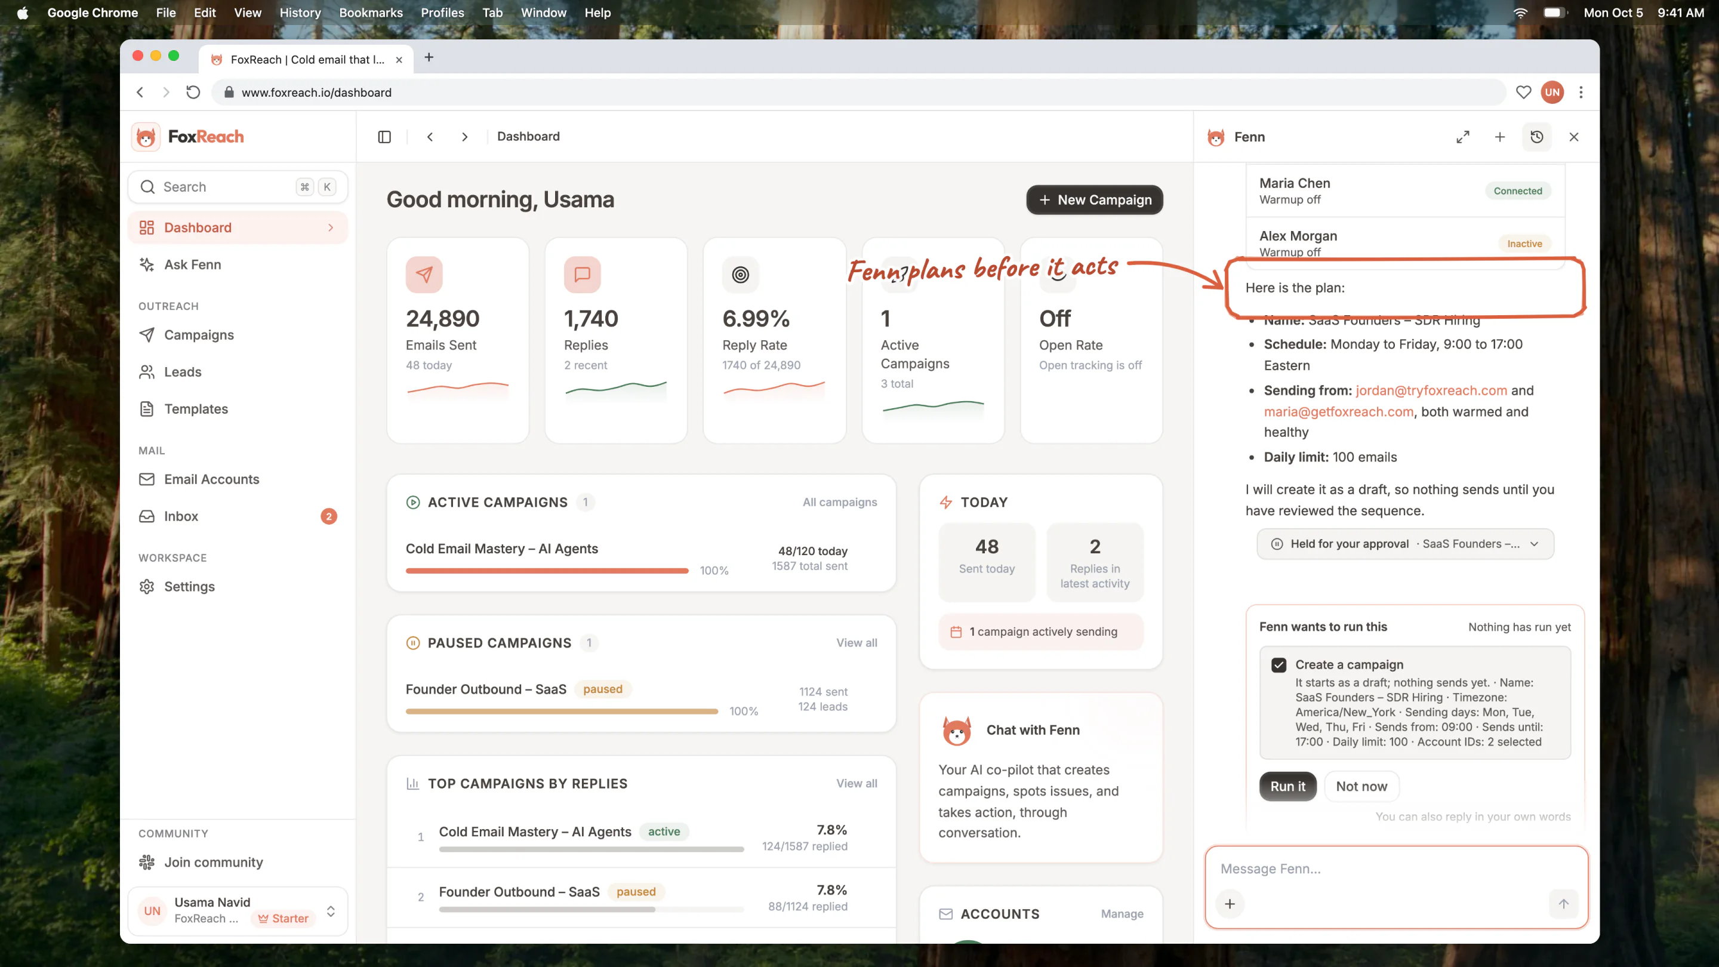Toggle the sidebar panel icon
1719x967 pixels.
[x=384, y=137]
